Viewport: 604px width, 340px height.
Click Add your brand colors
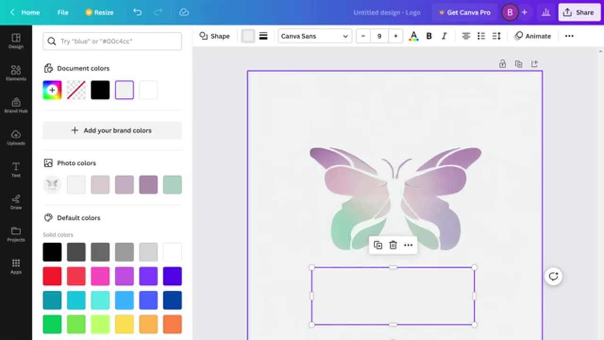tap(112, 130)
